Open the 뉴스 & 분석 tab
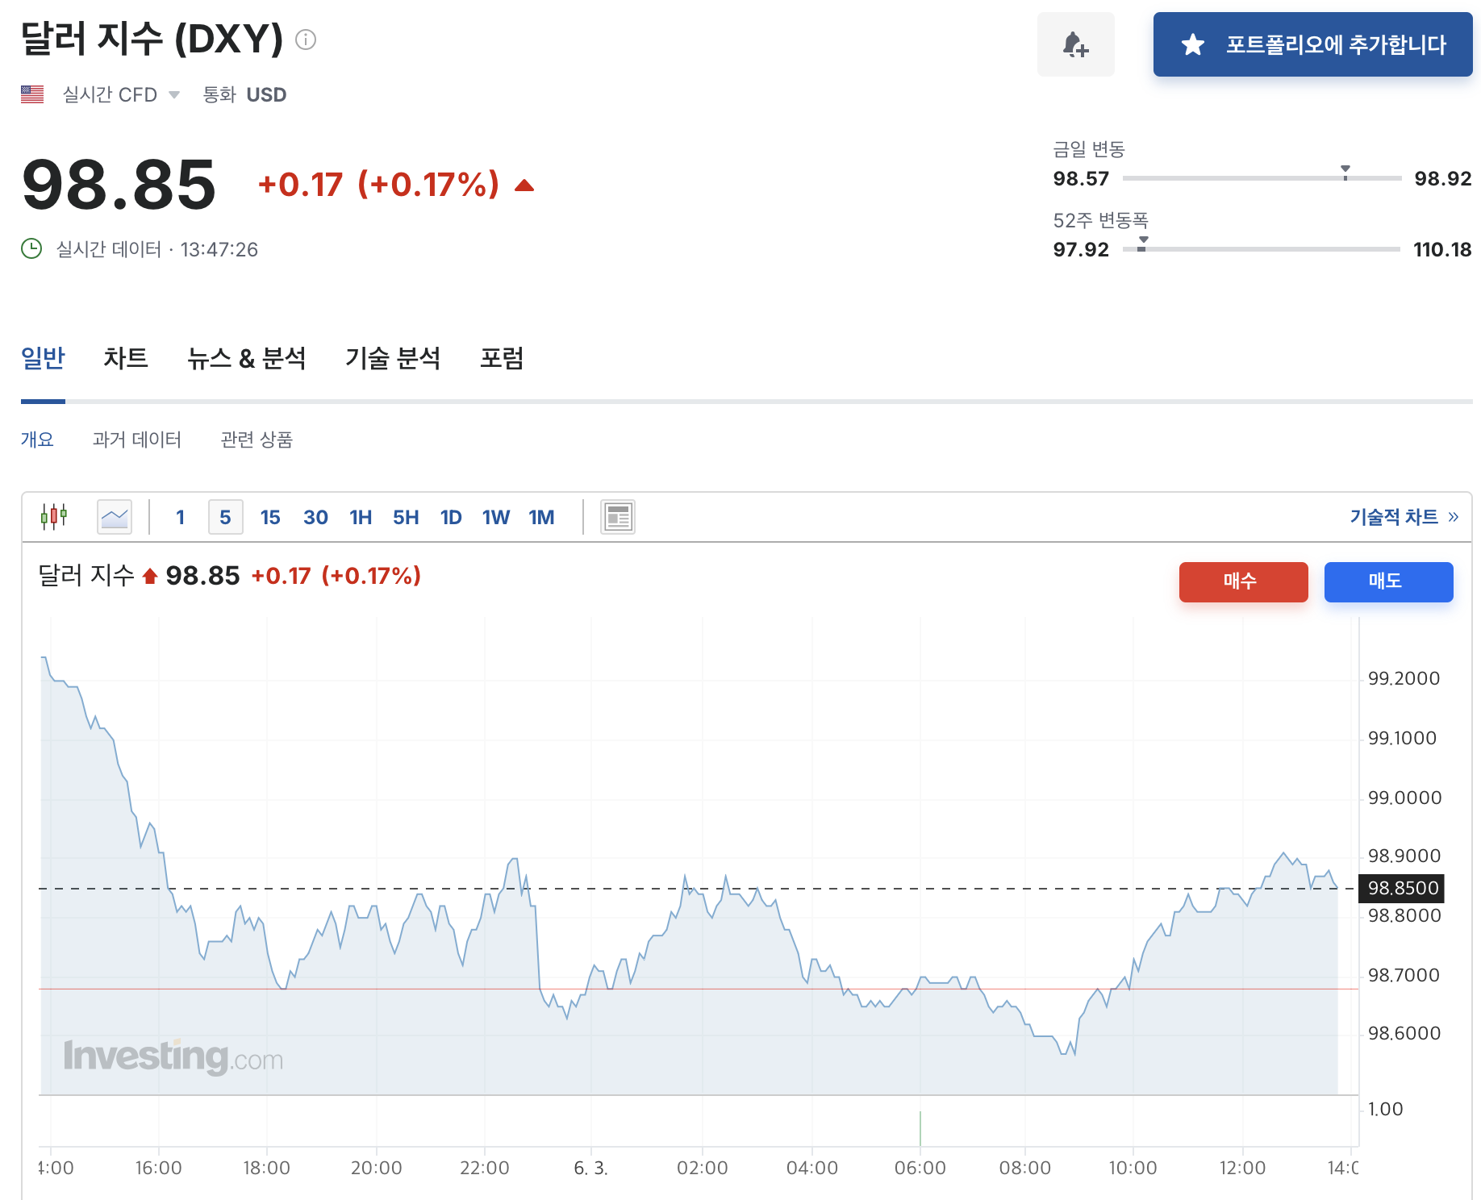Image resolution: width=1481 pixels, height=1200 pixels. point(247,358)
